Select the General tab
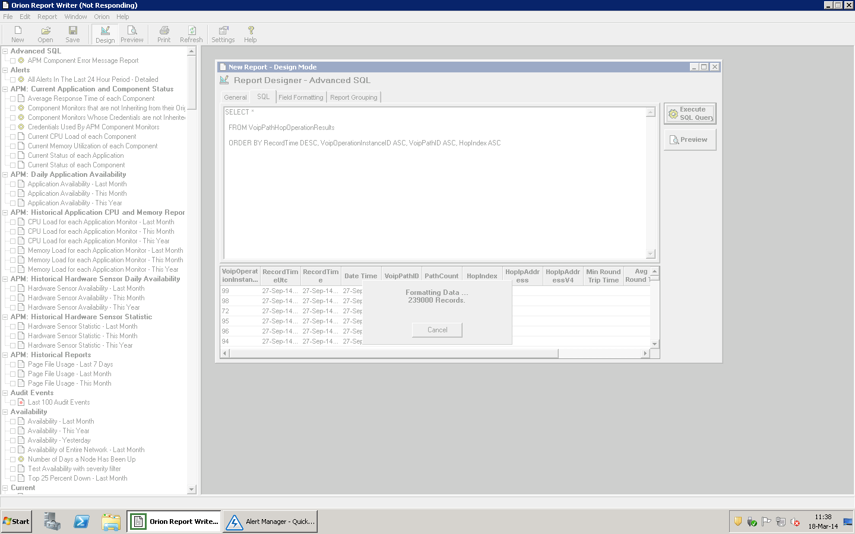 point(235,97)
